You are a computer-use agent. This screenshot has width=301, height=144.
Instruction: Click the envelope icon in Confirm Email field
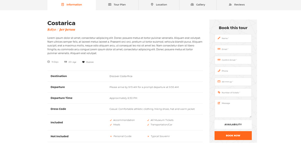click(x=219, y=60)
